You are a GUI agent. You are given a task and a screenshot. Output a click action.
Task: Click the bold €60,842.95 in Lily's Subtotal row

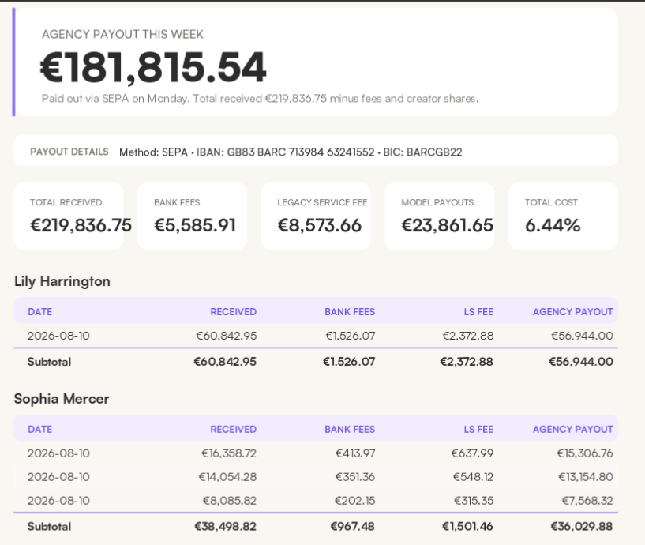225,362
